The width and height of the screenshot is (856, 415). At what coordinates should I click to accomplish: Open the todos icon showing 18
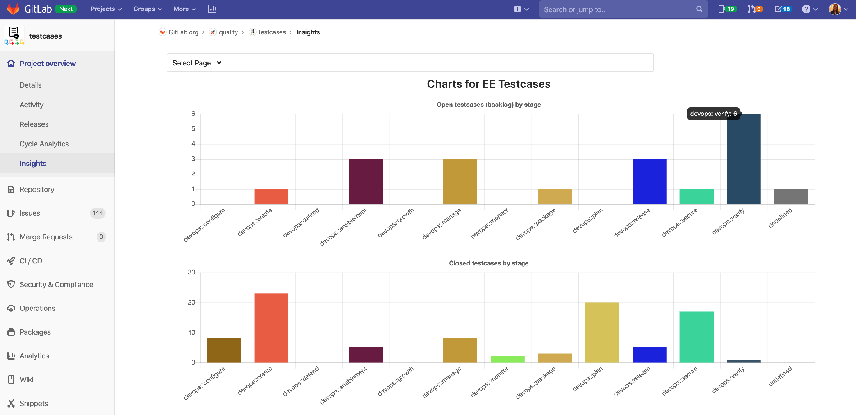(x=782, y=9)
